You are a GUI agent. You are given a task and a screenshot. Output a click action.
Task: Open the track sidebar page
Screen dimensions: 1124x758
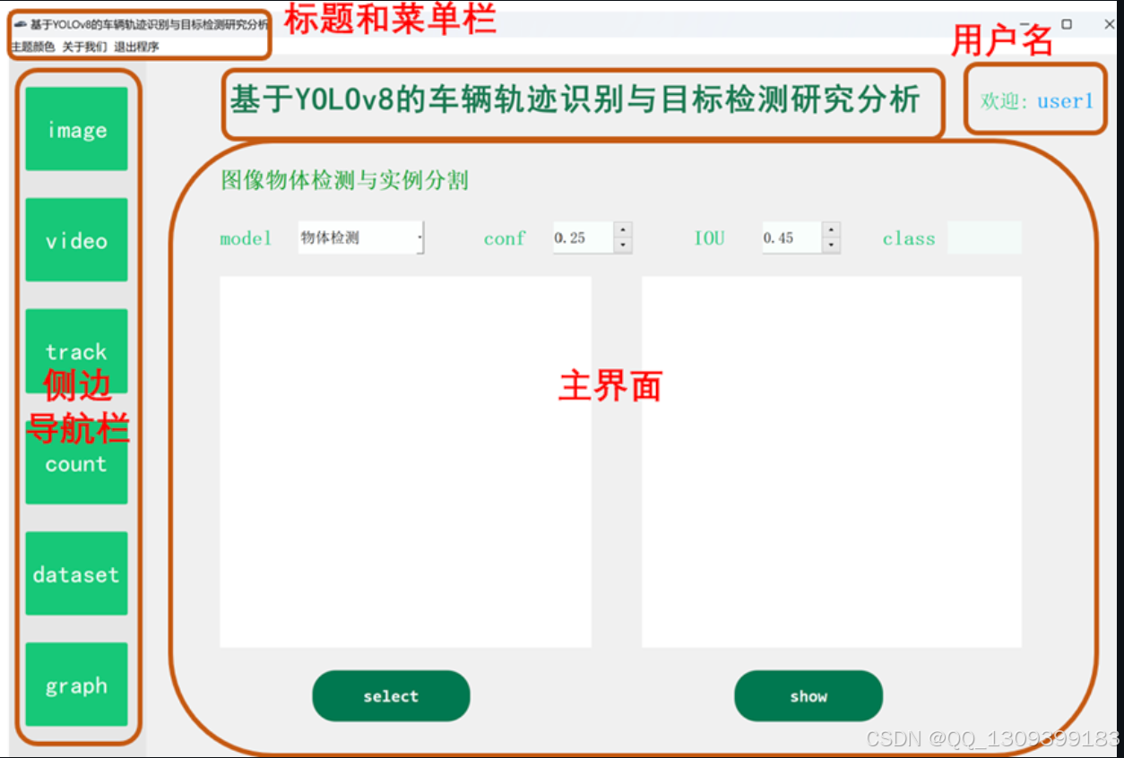point(76,351)
